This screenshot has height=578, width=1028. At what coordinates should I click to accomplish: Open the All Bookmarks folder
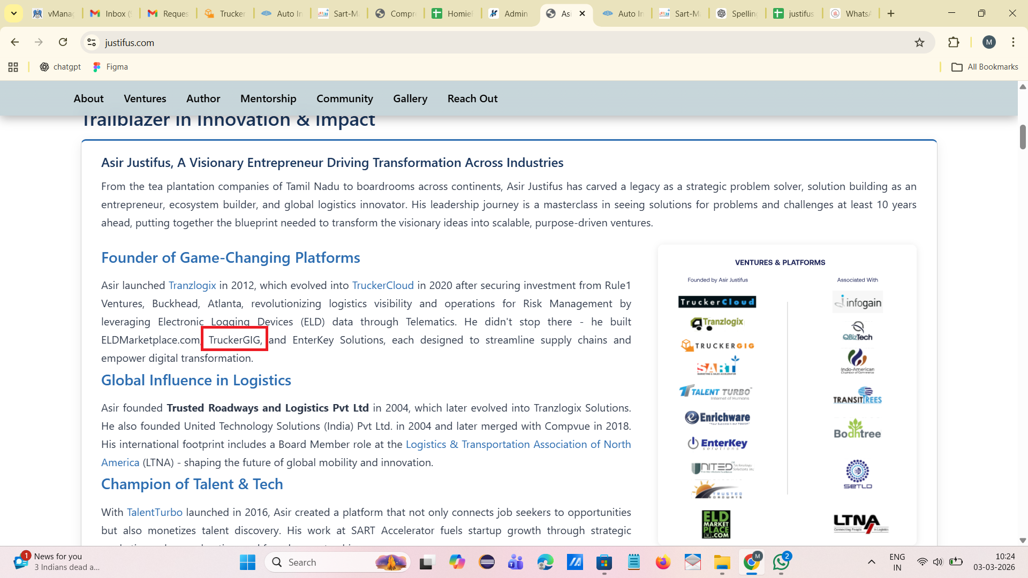pos(985,67)
